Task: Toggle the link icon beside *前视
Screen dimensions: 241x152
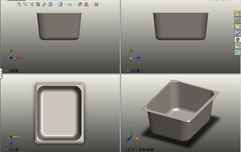Action: [x=6, y=71]
